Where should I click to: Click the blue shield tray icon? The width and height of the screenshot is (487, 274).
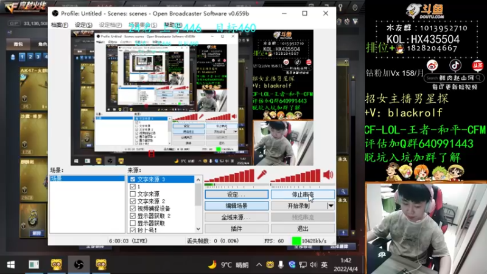coord(292,265)
